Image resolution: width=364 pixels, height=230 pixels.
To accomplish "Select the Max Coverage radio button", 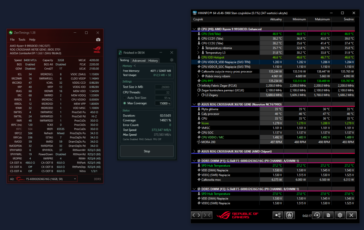I will pyautogui.click(x=124, y=103).
